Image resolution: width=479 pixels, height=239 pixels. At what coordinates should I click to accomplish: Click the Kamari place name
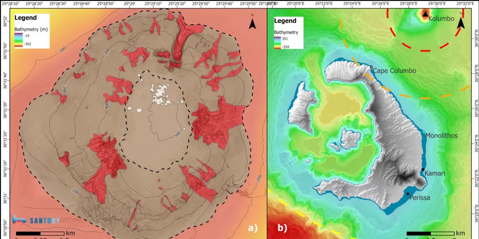(435, 173)
